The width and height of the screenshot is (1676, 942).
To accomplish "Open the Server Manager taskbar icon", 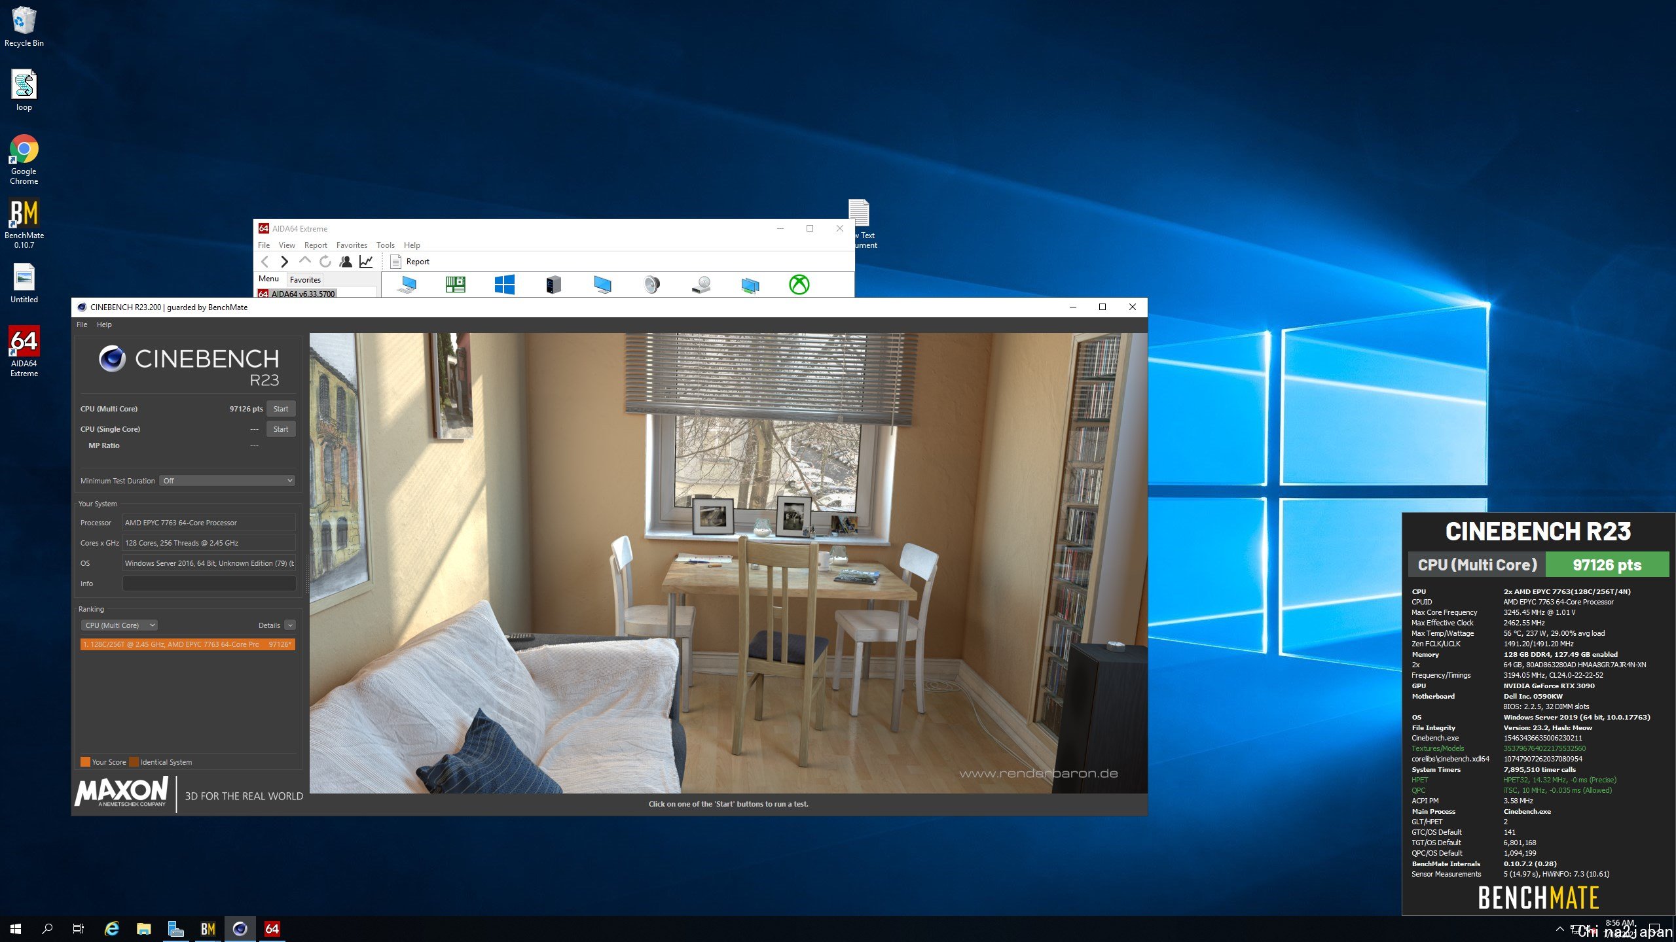I will point(175,928).
